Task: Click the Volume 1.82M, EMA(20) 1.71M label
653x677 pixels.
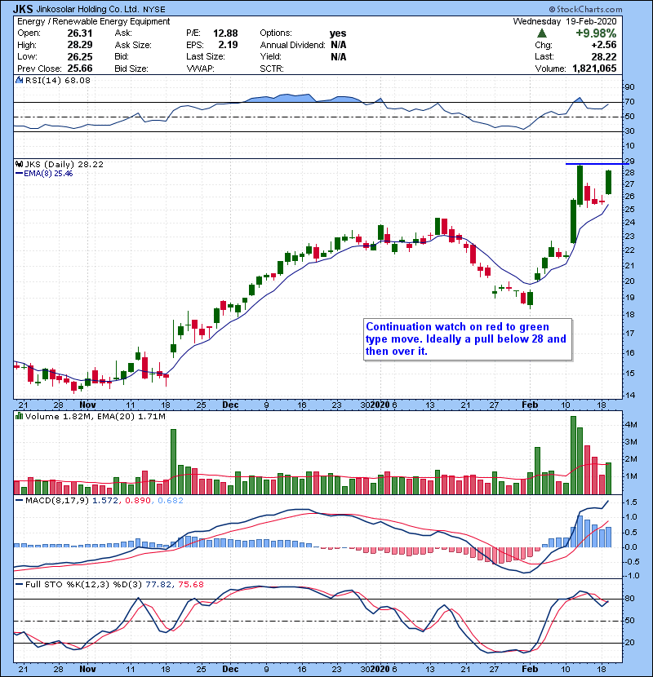Action: 95,416
